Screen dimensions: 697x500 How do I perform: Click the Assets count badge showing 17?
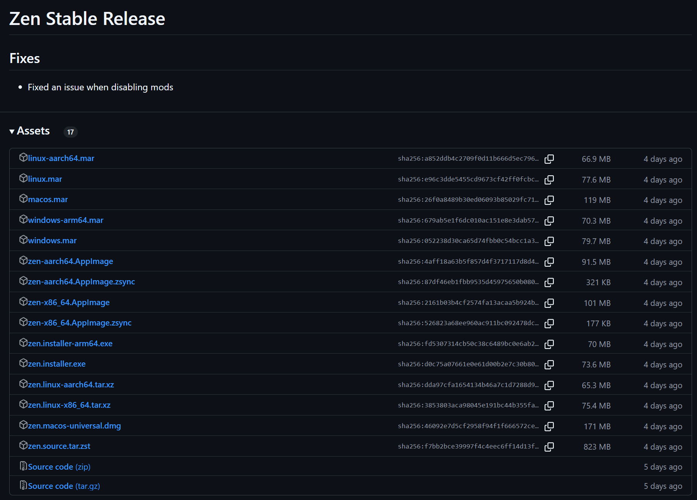tap(70, 132)
